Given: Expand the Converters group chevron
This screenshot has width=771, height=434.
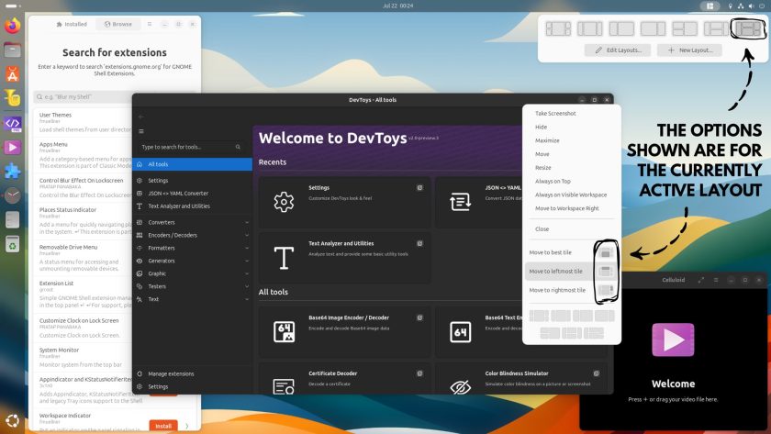Looking at the screenshot, I should (x=247, y=222).
